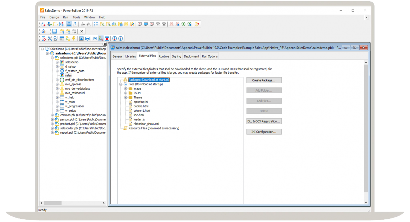Image resolution: width=410 pixels, height=222 pixels.
Task: Click the Database cylinder icon
Action: 126,24
